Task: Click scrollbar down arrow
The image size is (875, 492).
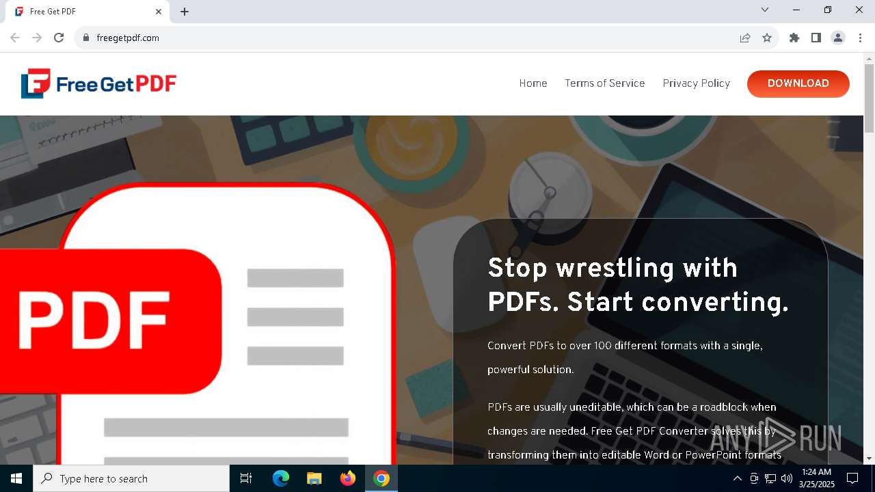Action: (869, 459)
